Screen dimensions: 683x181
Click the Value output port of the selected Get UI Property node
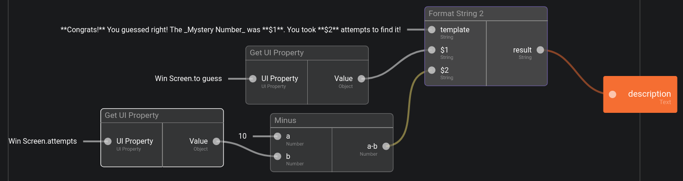(x=216, y=141)
